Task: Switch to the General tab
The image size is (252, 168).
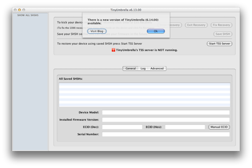Action: (130, 68)
